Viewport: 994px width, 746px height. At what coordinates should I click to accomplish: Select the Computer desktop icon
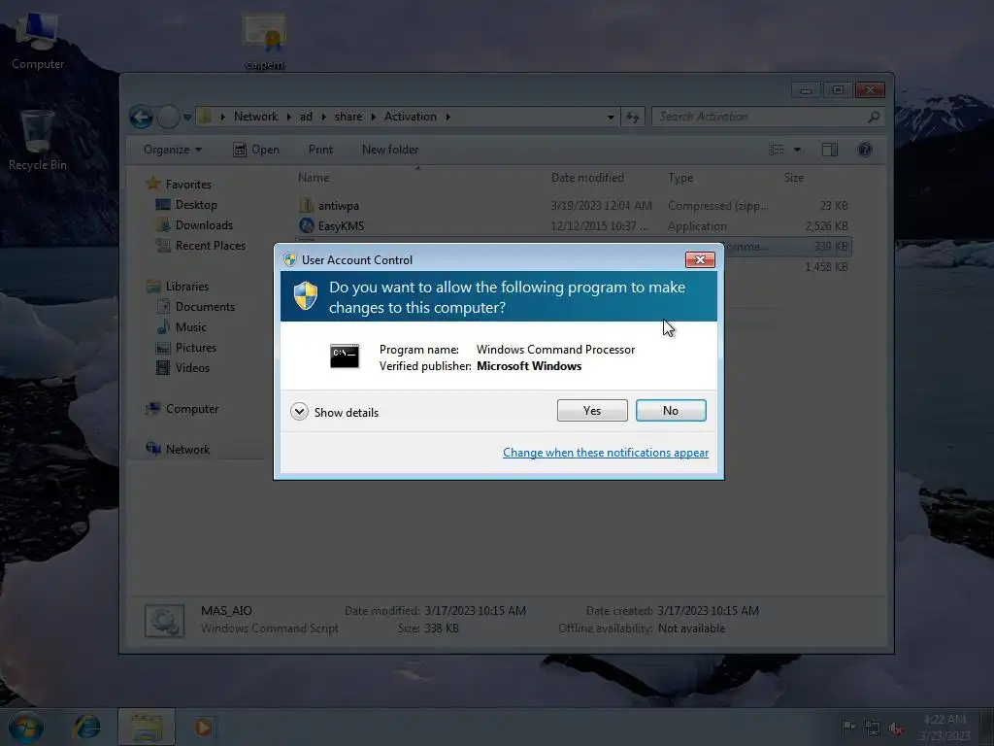(x=37, y=41)
